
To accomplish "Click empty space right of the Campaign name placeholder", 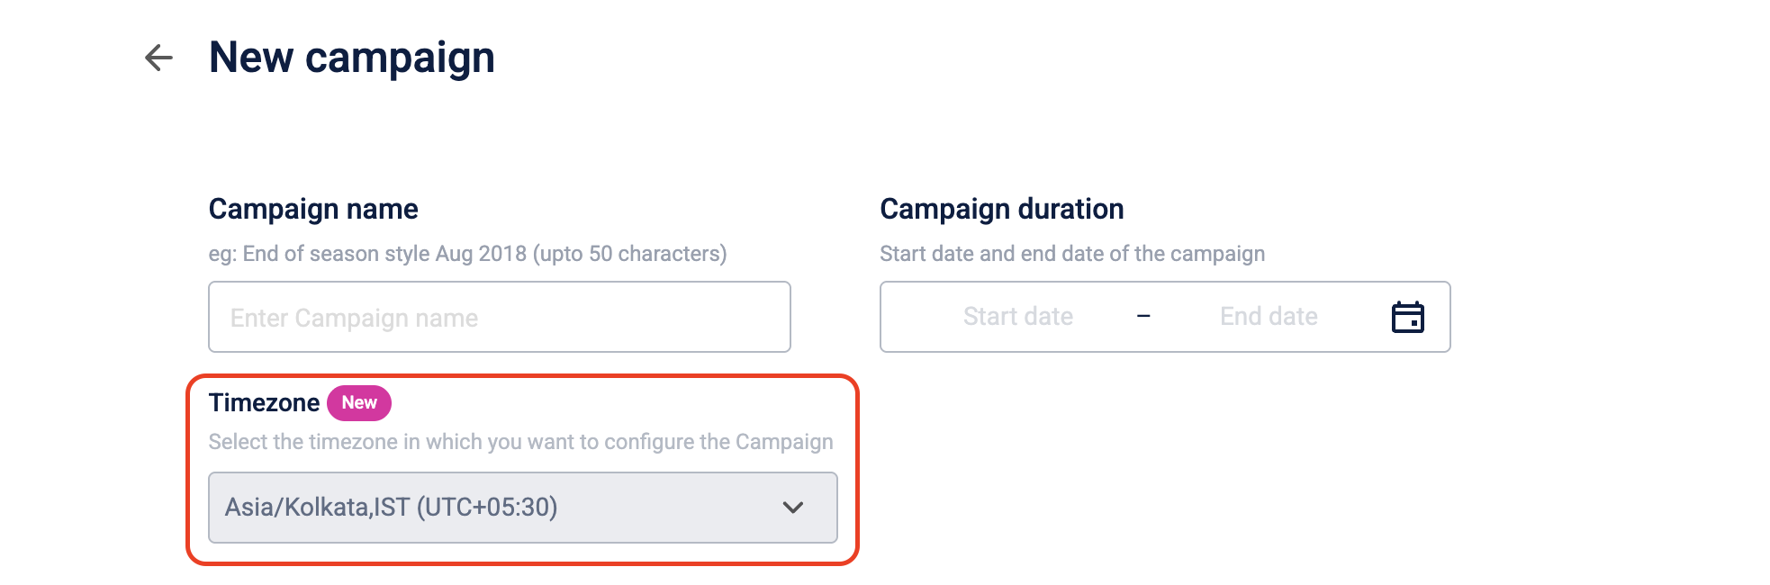I will (x=648, y=317).
